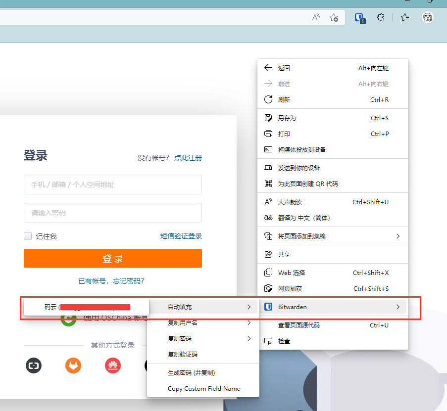Expand the 复制用户名 submenu
The height and width of the screenshot is (411, 447).
tap(203, 323)
